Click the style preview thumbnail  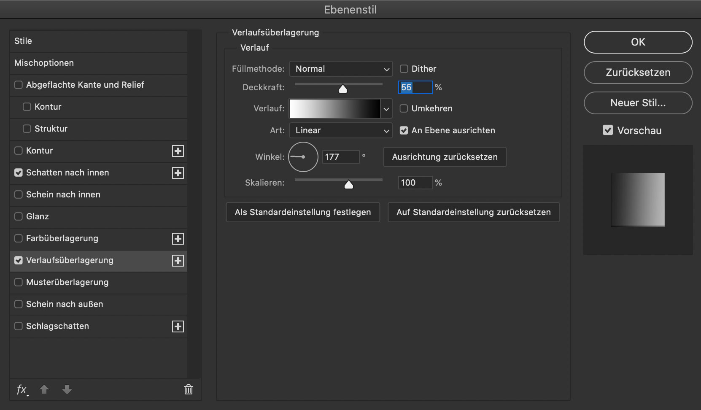click(638, 200)
